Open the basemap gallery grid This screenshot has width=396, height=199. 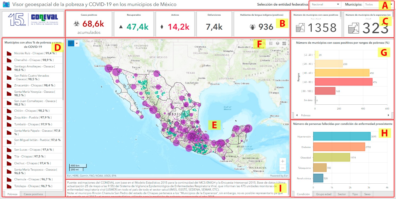284,43
